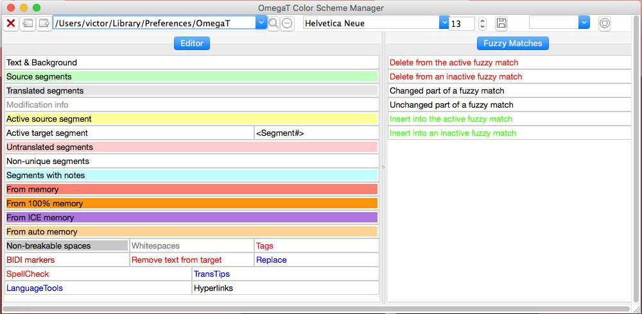The image size is (642, 314).
Task: Click the font size field showing 13
Action: 462,24
